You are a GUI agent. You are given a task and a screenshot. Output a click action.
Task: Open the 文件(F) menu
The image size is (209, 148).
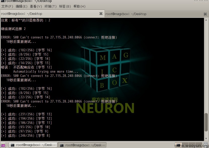click(x=7, y=6)
